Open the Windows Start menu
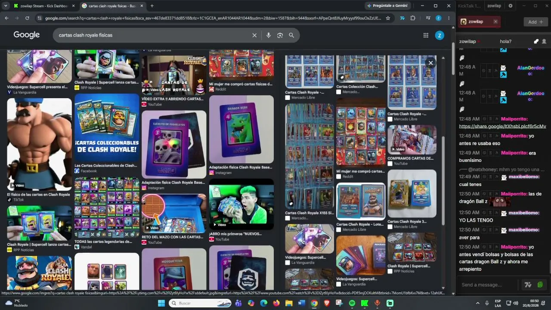Image resolution: width=551 pixels, height=310 pixels. 161,303
